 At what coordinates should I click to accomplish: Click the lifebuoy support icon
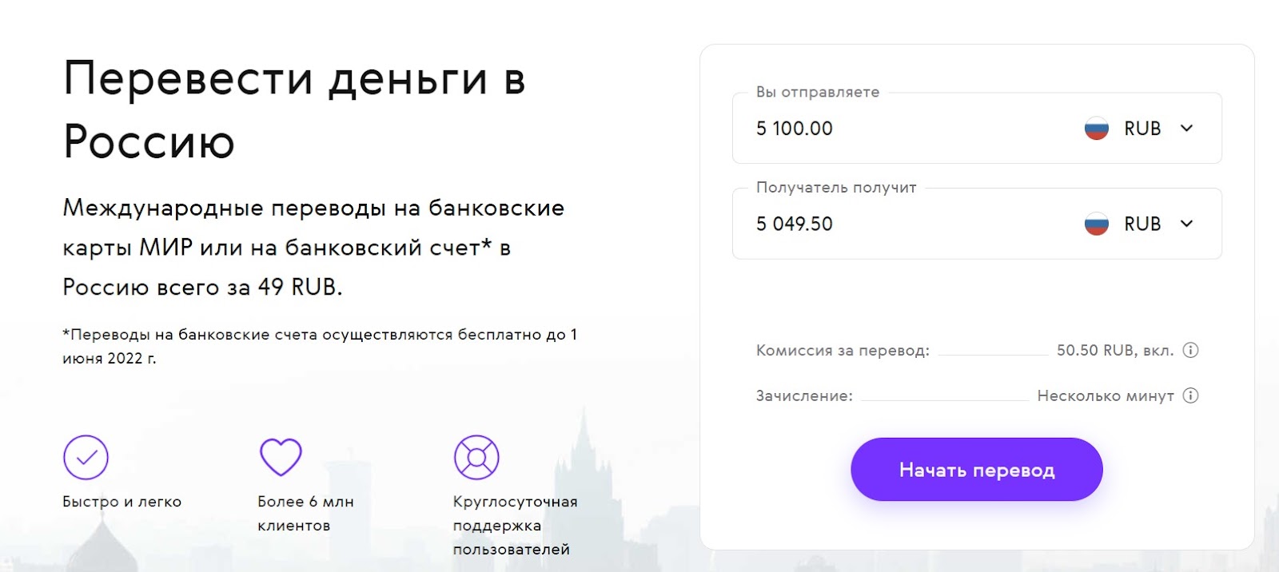476,457
